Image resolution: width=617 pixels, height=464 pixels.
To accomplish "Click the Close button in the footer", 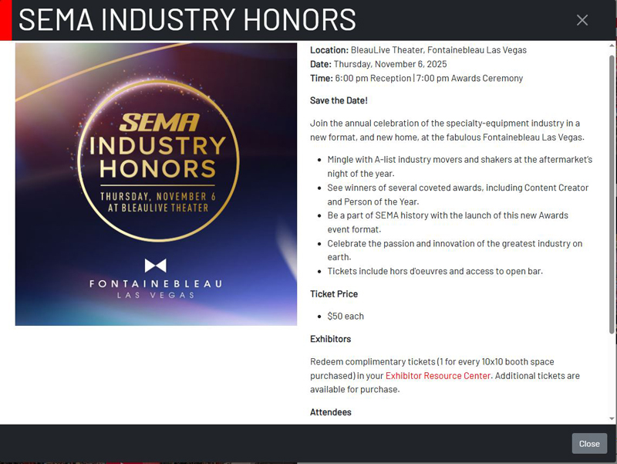I will pos(589,443).
